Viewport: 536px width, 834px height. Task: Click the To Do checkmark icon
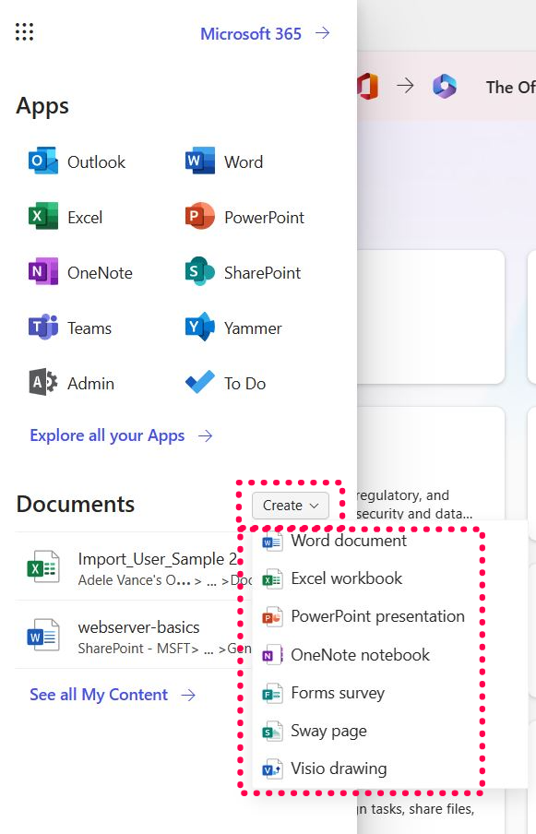200,383
